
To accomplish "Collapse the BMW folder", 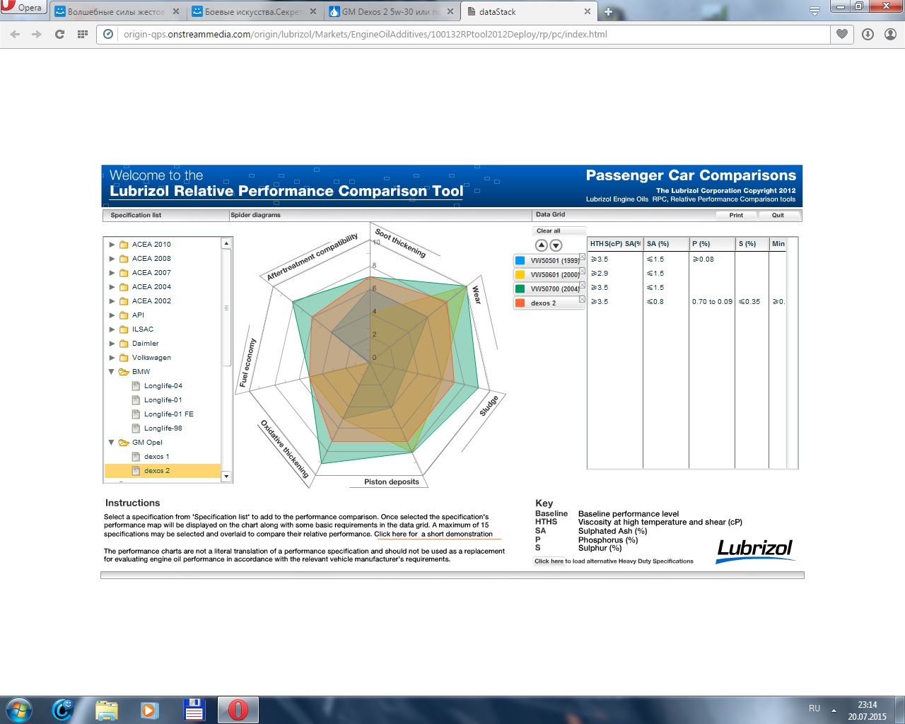I will point(112,372).
